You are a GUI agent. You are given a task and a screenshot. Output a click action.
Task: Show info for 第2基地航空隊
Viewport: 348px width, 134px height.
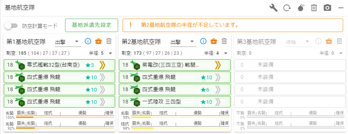203,41
